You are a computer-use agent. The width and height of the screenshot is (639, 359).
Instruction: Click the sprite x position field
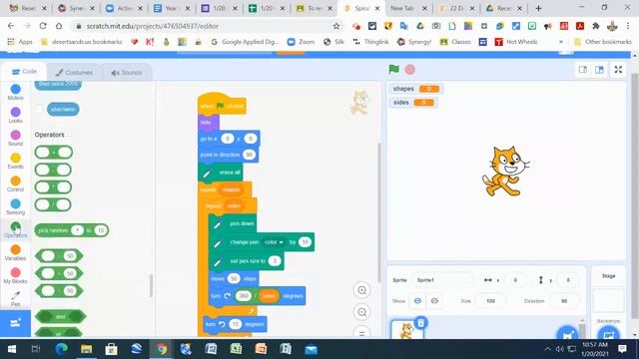point(515,280)
